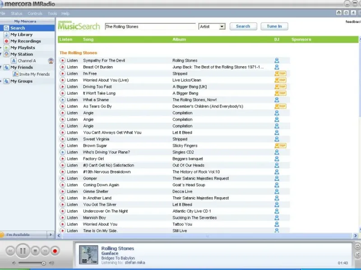This screenshot has height=270, width=361.
Task: Open the Tools menu
Action: [x=52, y=13]
